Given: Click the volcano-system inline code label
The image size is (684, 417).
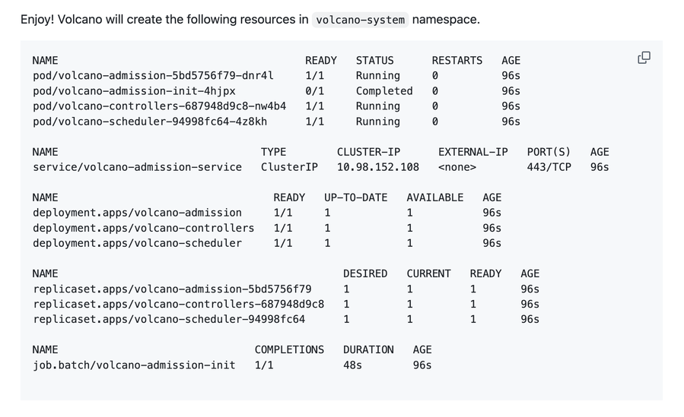Looking at the screenshot, I should point(361,20).
